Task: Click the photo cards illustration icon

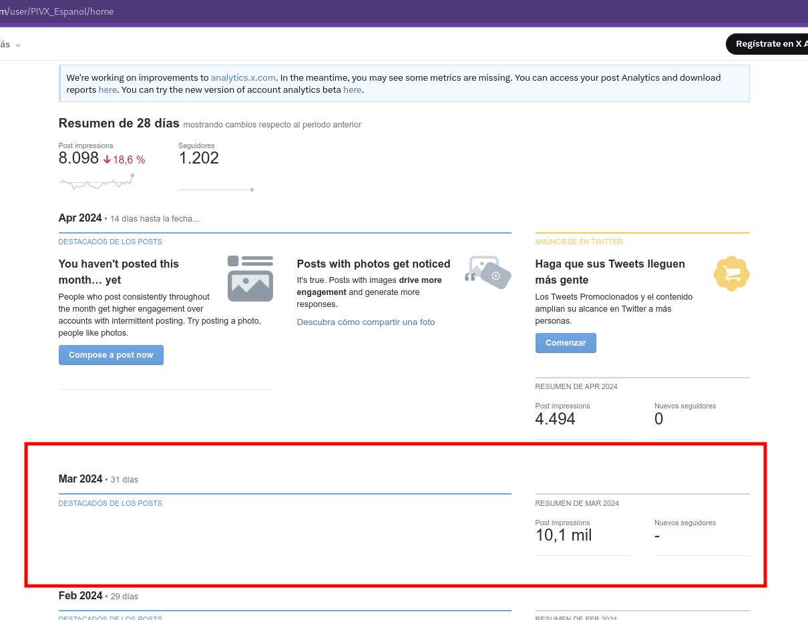Action: pyautogui.click(x=489, y=272)
